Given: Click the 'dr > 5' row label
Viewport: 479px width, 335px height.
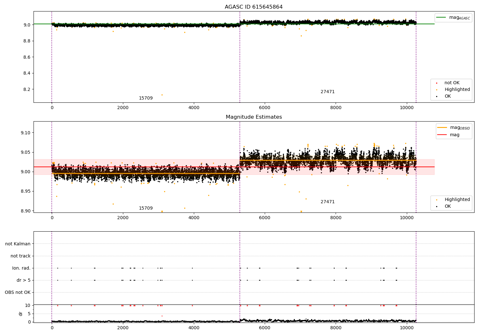Looking at the screenshot, I should pyautogui.click(x=24, y=280).
